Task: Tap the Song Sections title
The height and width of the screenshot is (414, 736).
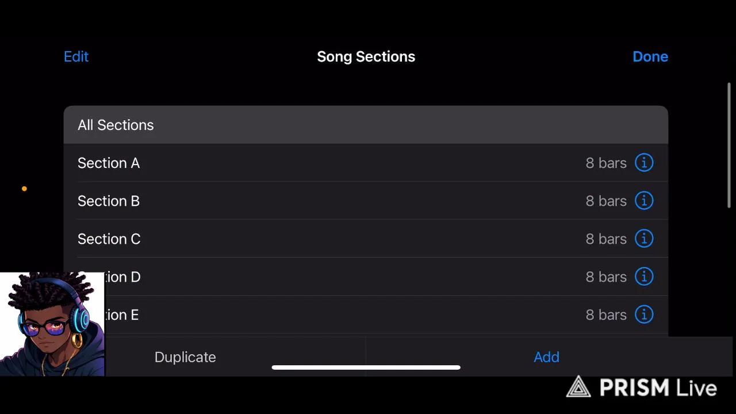Action: pos(366,56)
